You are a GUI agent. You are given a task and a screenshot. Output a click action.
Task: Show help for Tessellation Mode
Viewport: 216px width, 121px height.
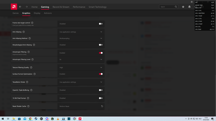[27, 82]
